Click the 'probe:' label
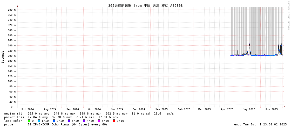Viewport: 291px width, 128px height. point(9,124)
